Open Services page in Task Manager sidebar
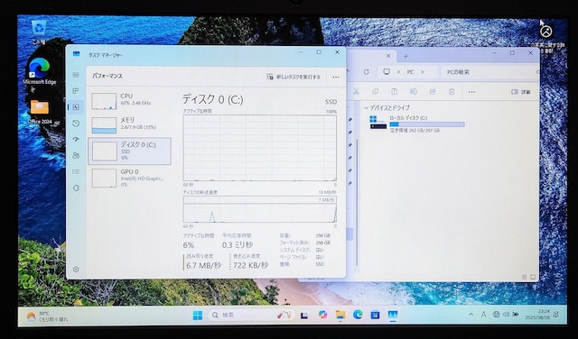 tap(76, 188)
